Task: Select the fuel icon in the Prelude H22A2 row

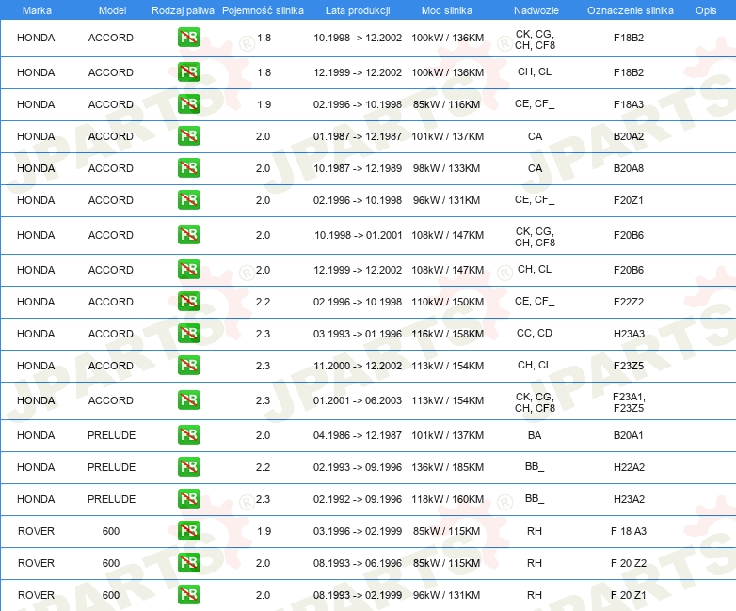Action: click(188, 466)
